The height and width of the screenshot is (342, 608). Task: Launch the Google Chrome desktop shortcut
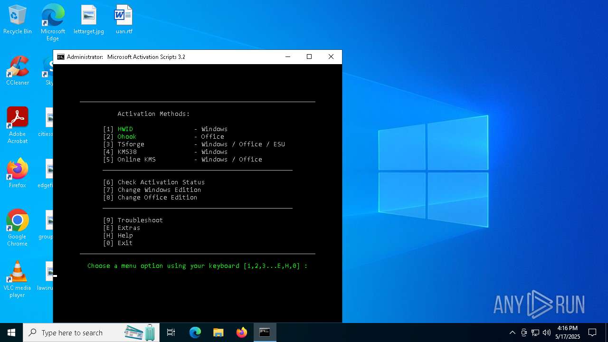click(18, 228)
